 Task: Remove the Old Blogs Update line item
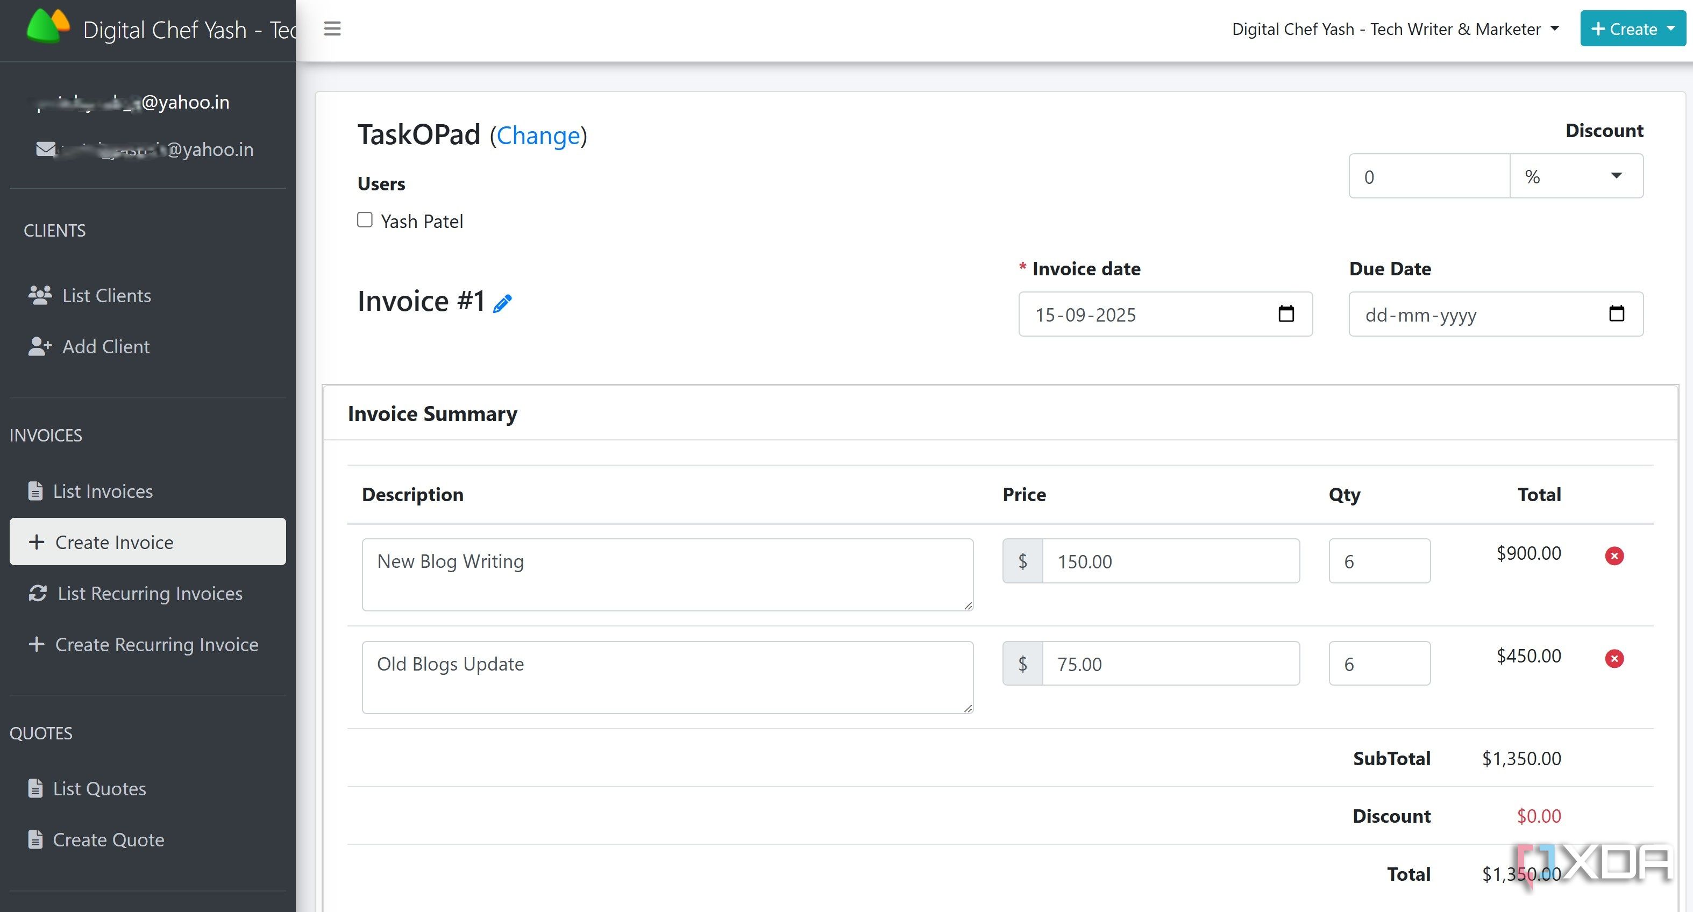1614,658
